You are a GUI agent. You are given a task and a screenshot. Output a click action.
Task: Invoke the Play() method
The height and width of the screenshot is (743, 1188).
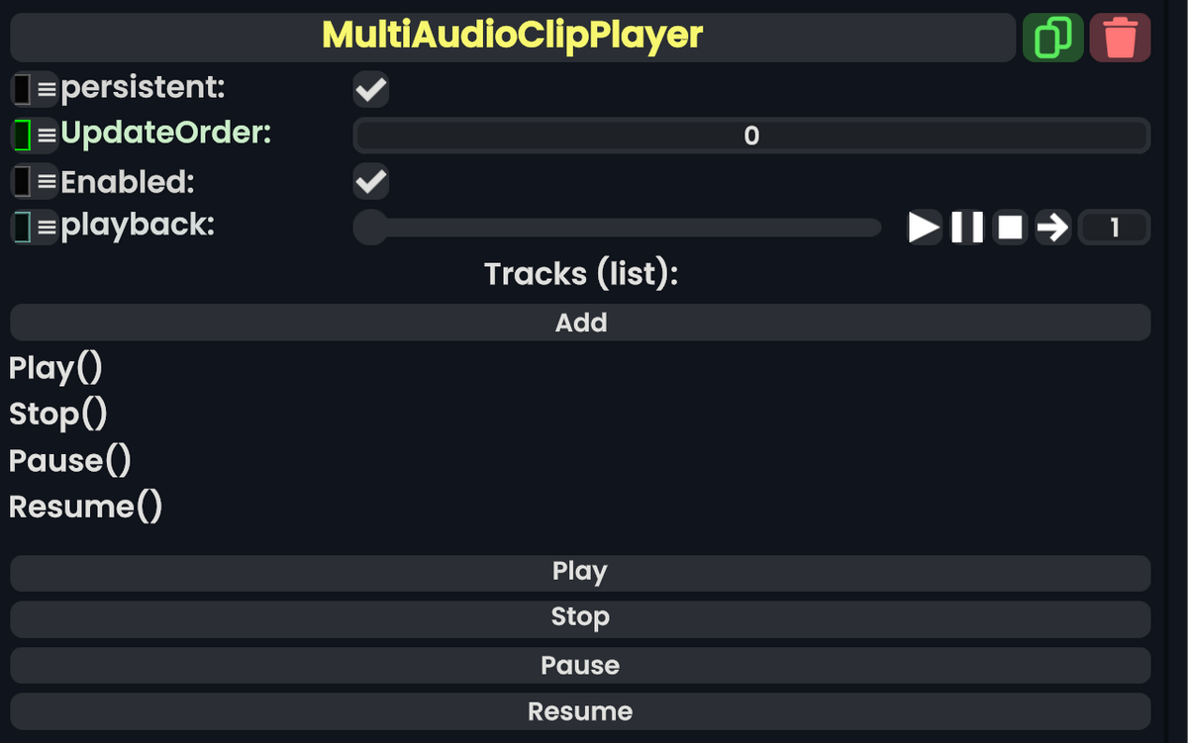[x=54, y=367]
